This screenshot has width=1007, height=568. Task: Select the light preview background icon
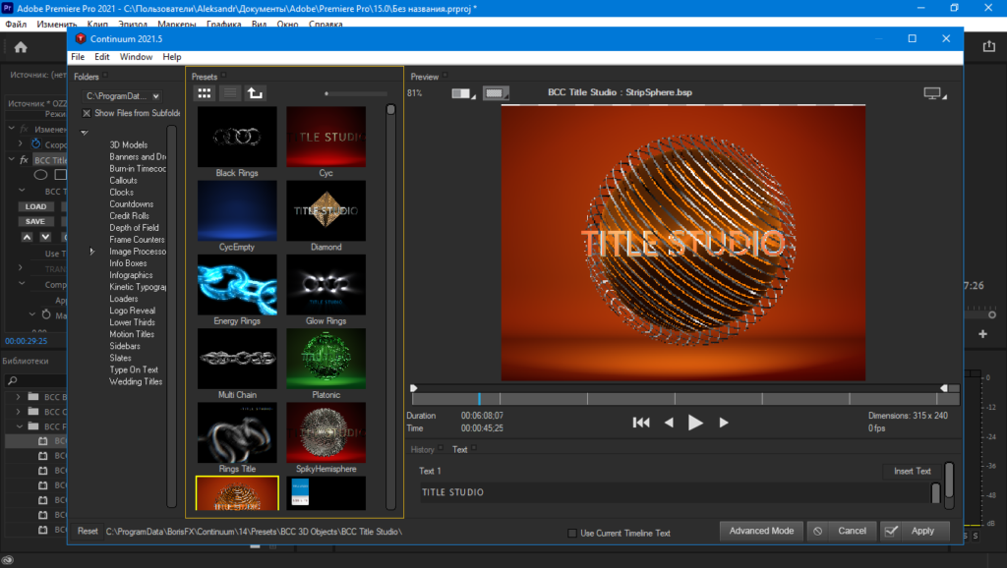click(462, 93)
